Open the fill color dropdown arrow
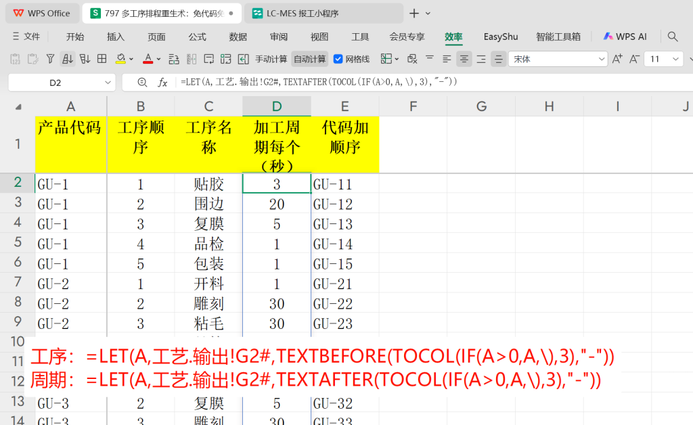 (x=131, y=59)
